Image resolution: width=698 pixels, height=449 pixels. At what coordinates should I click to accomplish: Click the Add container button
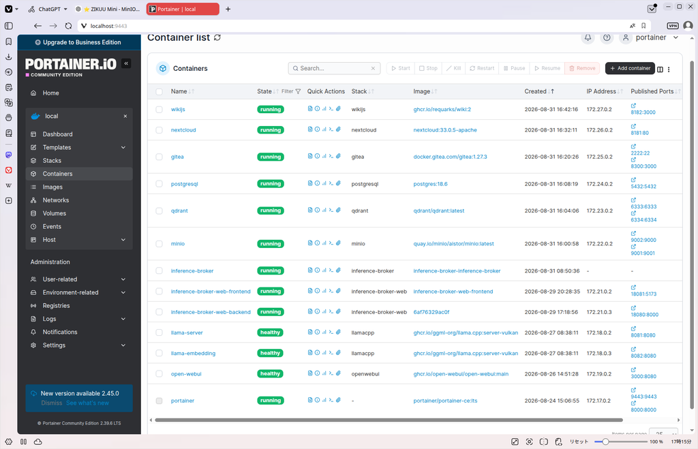[x=629, y=68]
